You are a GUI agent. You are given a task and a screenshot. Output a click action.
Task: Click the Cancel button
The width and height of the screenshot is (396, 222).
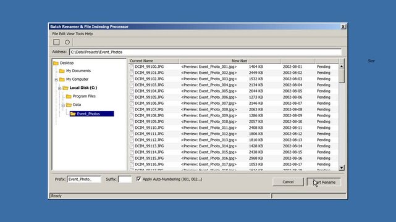288,182
